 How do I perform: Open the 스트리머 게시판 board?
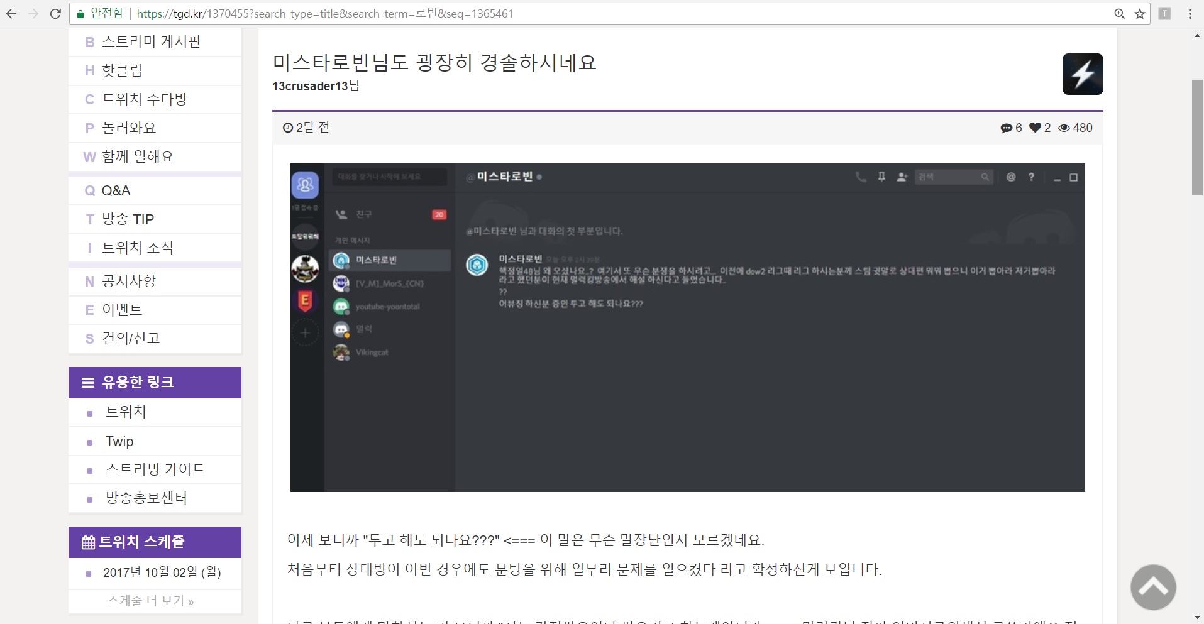155,42
